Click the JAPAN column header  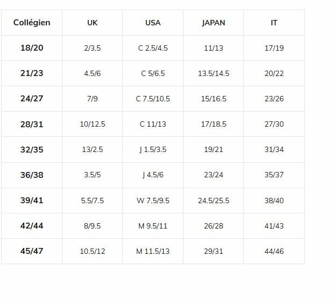tap(213, 23)
